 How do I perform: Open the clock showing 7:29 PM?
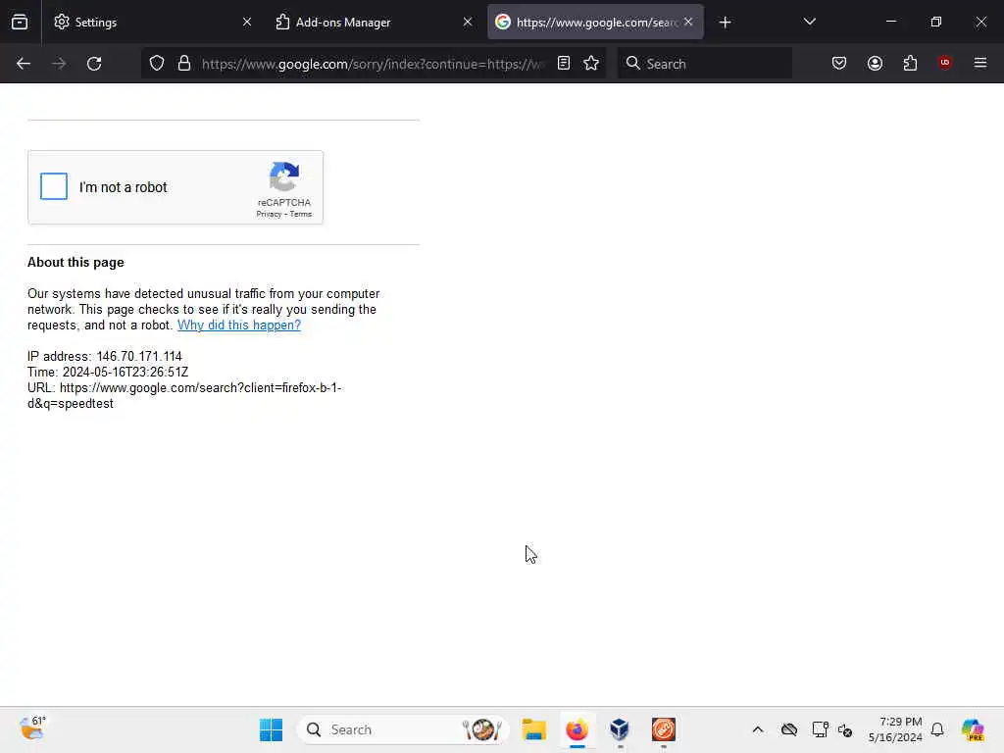(895, 729)
